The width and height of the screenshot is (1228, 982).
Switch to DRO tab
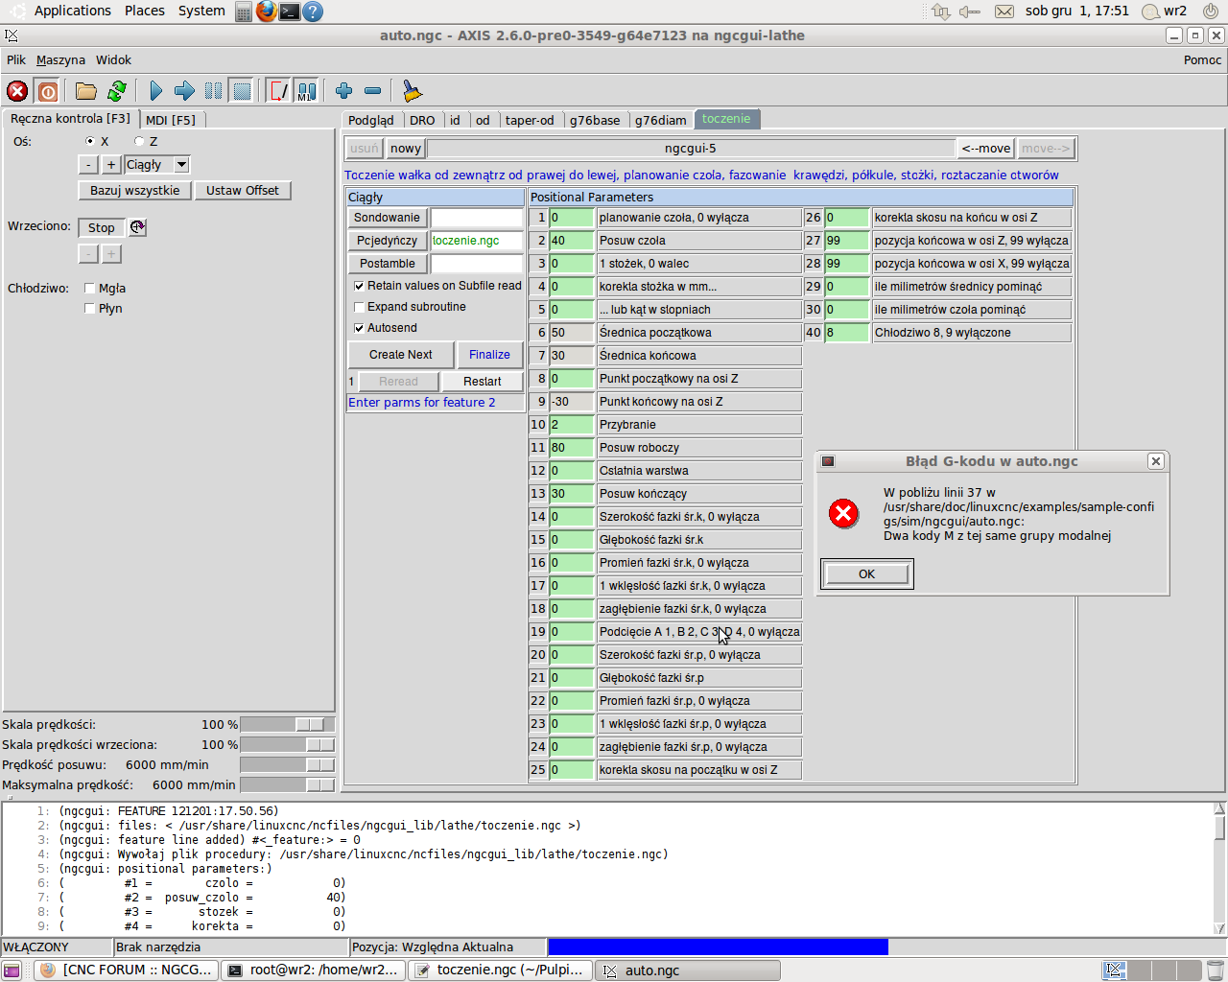tap(422, 120)
